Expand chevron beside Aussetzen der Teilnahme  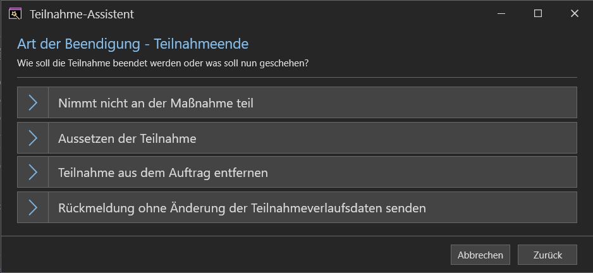tap(33, 138)
